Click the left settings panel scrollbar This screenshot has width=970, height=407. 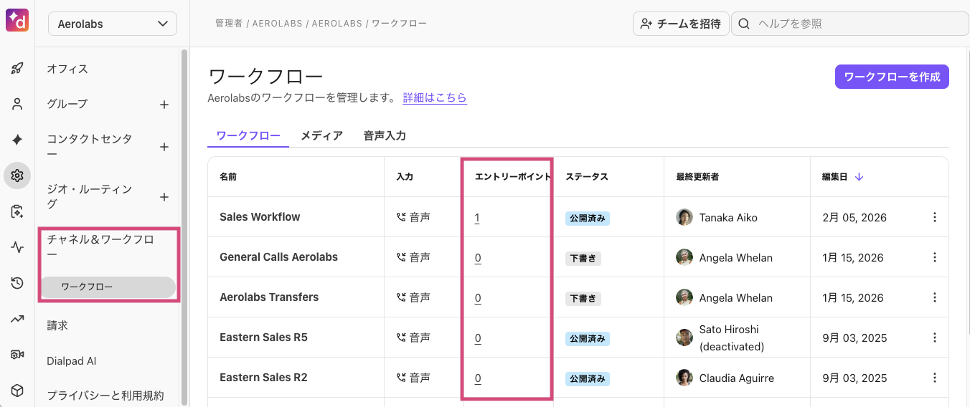tap(184, 226)
